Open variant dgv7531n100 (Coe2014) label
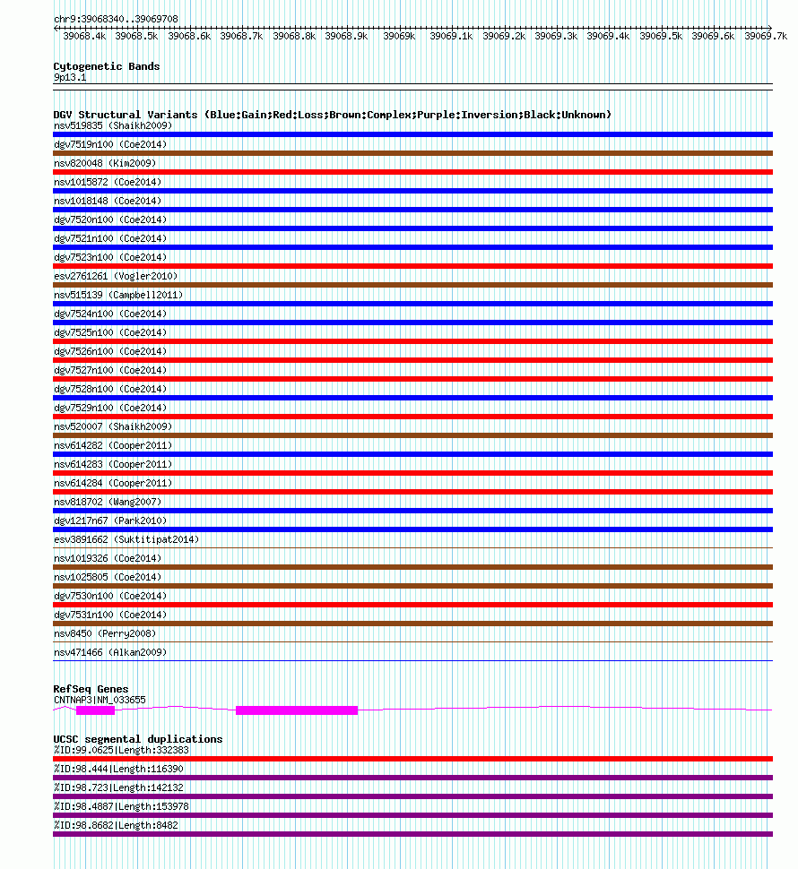The image size is (798, 869). [110, 615]
